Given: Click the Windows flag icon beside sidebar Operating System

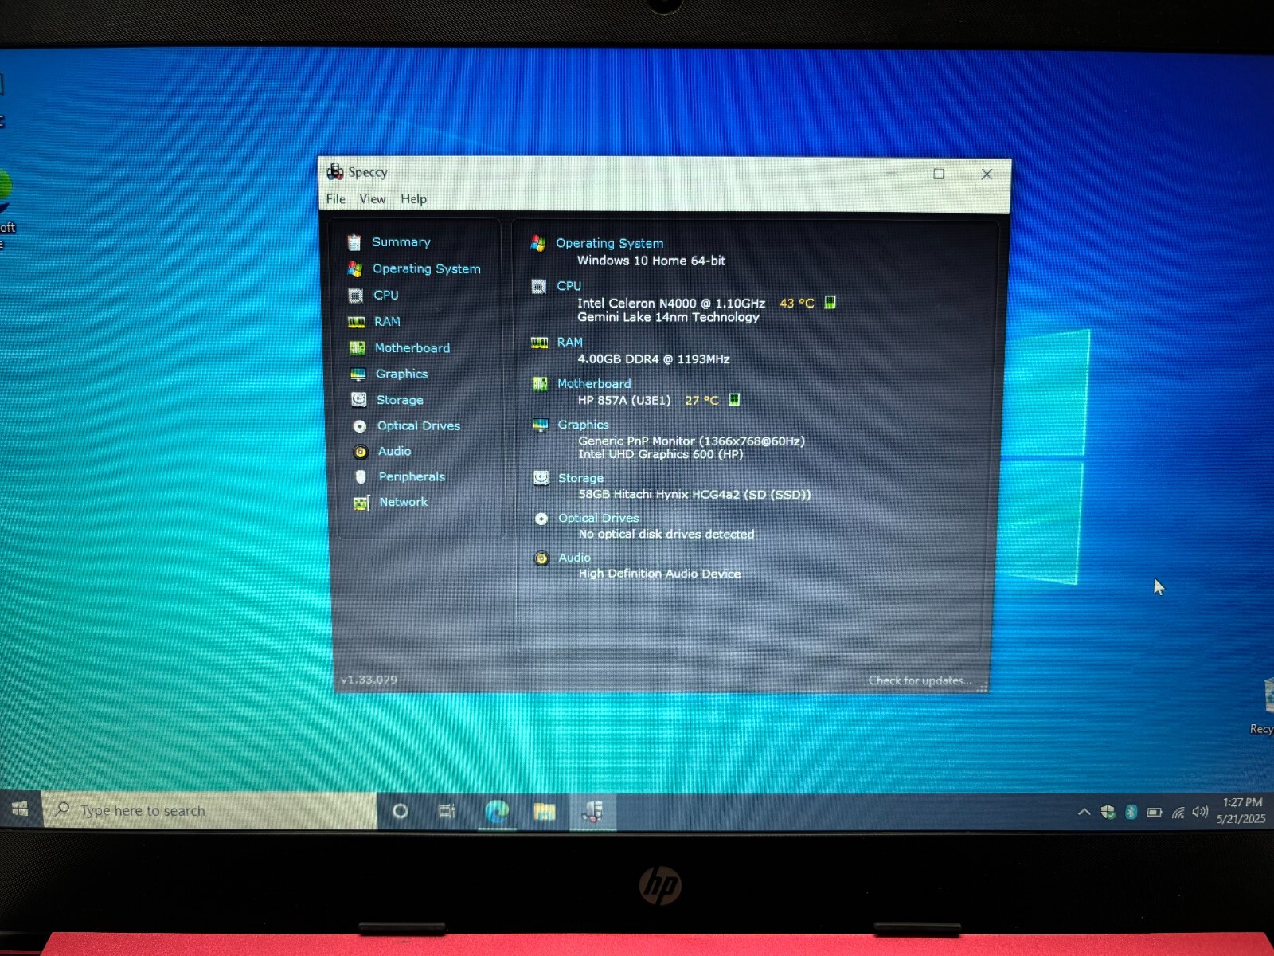Looking at the screenshot, I should [354, 269].
